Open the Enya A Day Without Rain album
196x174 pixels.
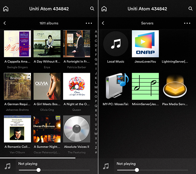coord(47,44)
